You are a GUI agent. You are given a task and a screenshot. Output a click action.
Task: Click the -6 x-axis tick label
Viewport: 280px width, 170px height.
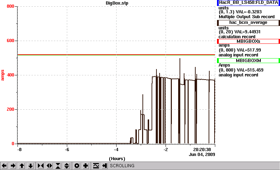67,149
